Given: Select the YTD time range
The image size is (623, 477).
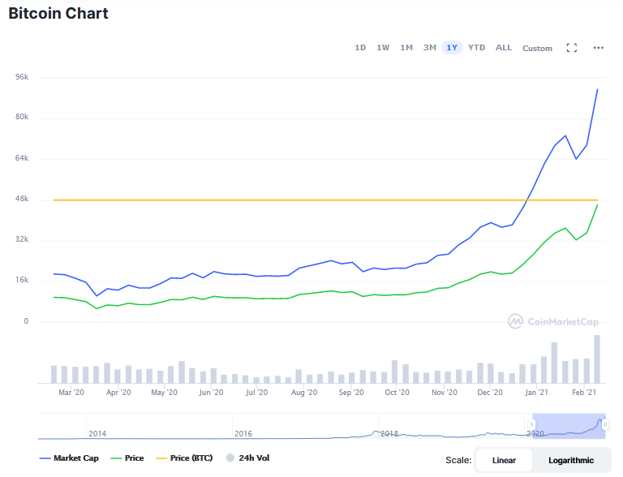Looking at the screenshot, I should pyautogui.click(x=476, y=48).
